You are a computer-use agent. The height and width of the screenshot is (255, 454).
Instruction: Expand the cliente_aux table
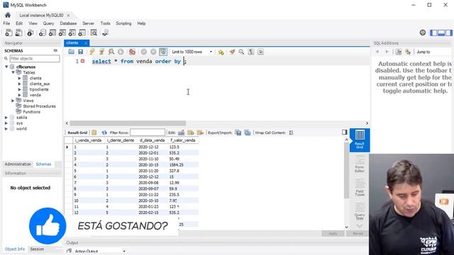pyautogui.click(x=19, y=84)
